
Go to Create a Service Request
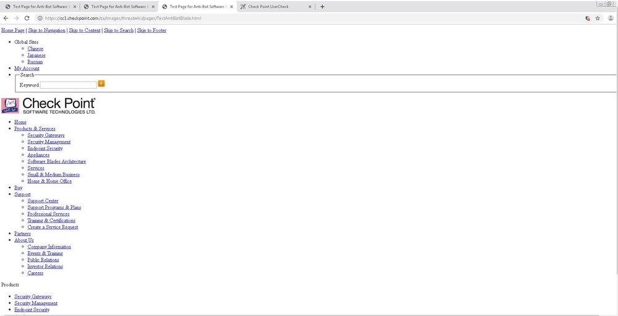point(53,227)
